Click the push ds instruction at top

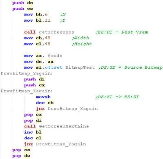tap(22, 3)
